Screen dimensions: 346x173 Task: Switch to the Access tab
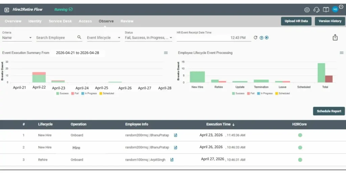pos(85,21)
